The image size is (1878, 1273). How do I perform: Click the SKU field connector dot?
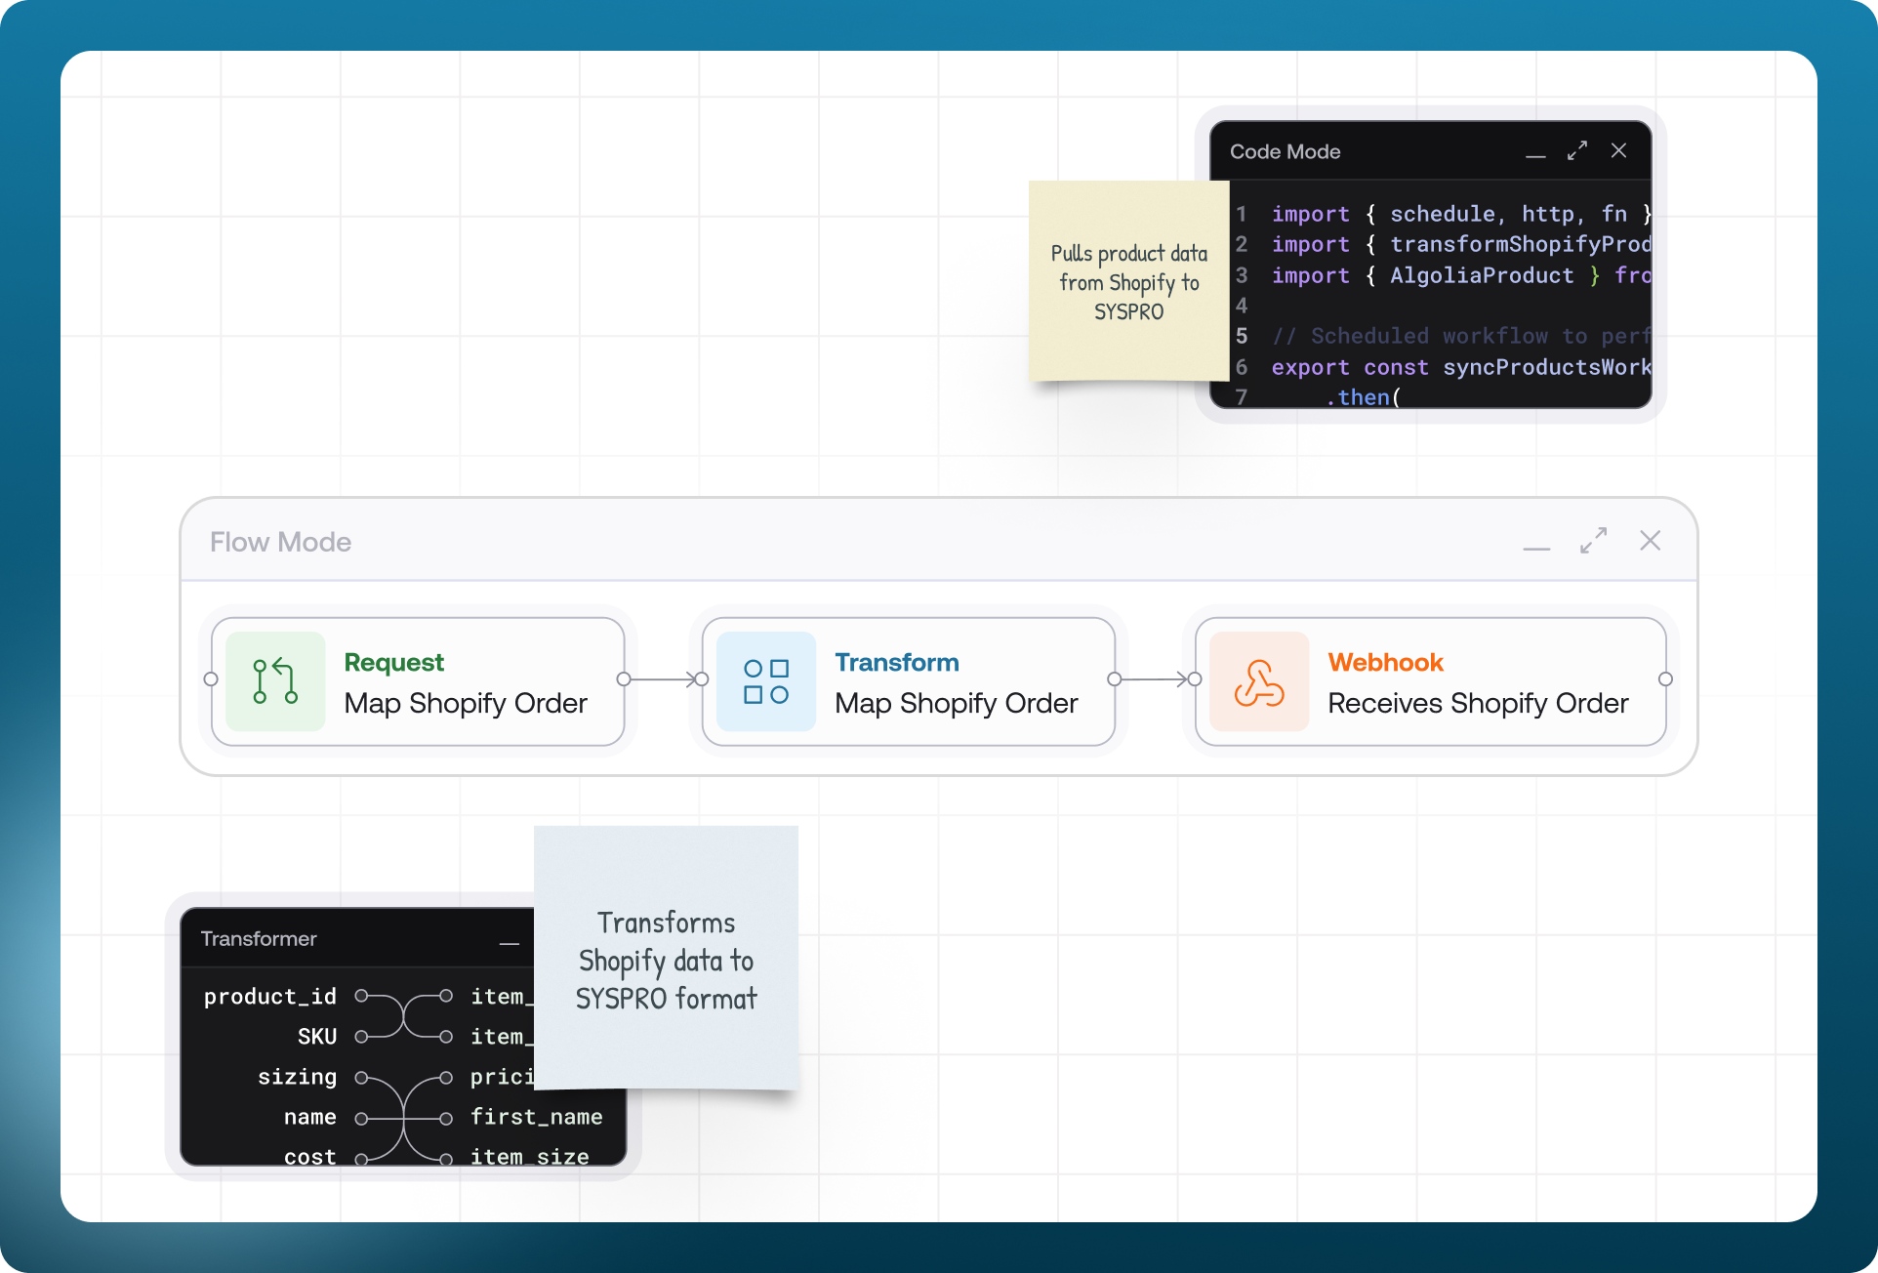point(361,1036)
